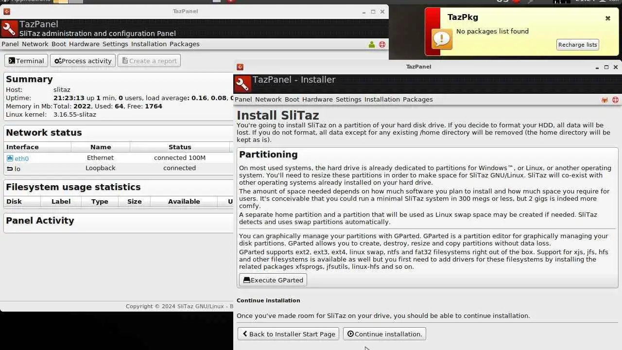Open Panel menu in Installer window

(243, 99)
